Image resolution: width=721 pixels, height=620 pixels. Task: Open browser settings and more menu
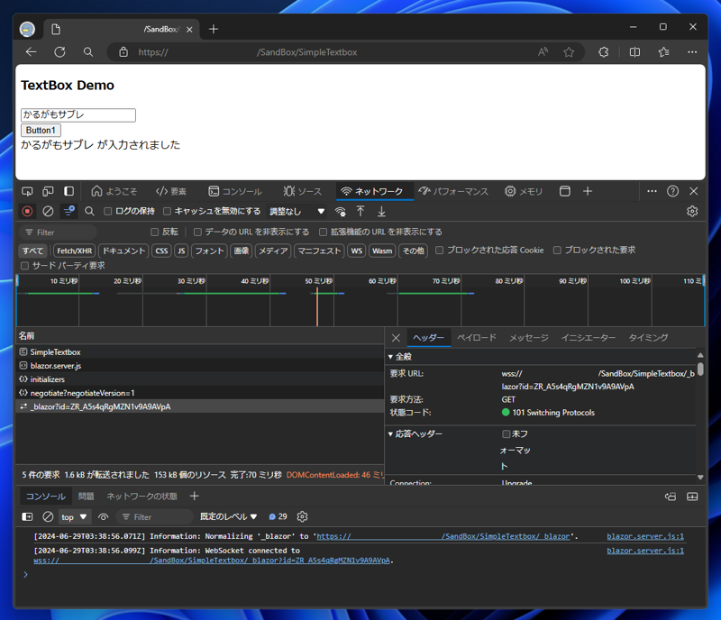point(692,52)
